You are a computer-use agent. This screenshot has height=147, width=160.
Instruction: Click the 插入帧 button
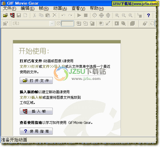coord(36,111)
